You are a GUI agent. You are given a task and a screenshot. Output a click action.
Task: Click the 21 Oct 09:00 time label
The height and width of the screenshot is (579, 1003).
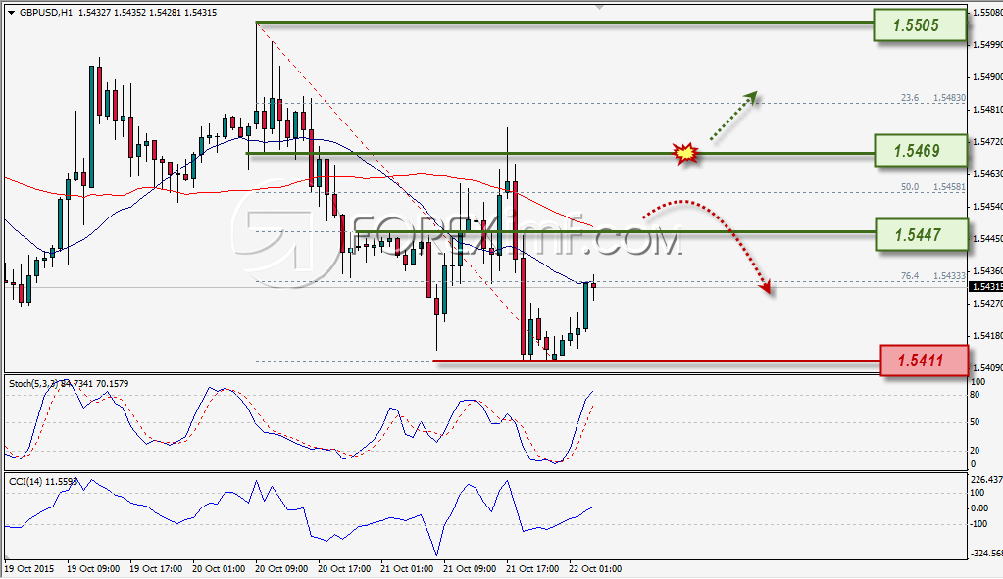469,569
